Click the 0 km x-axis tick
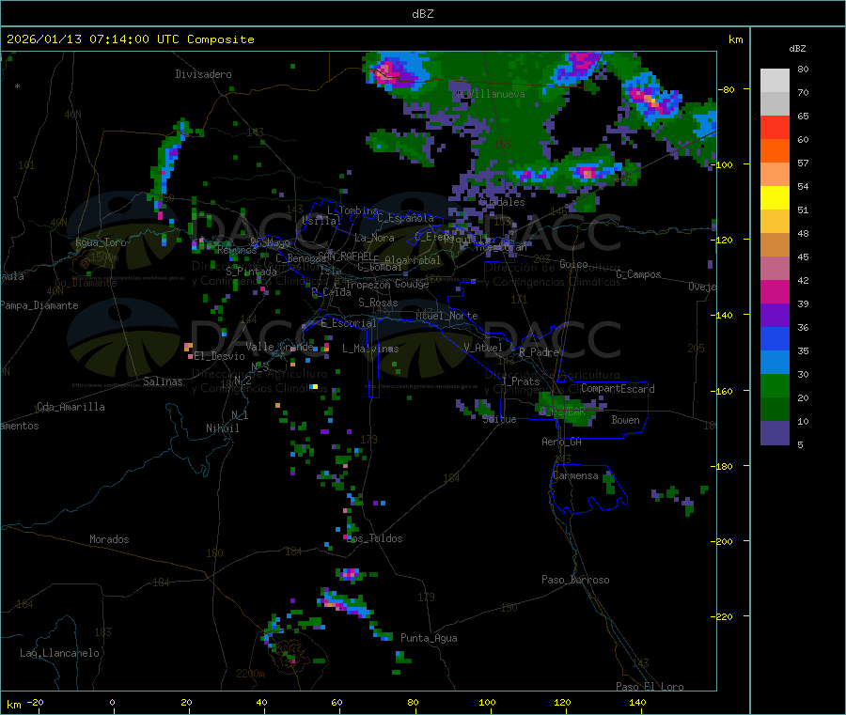 [112, 702]
